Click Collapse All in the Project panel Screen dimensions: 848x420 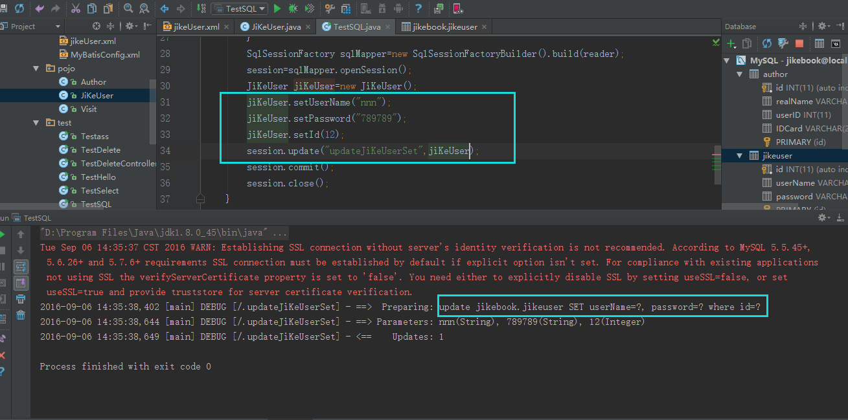(x=110, y=26)
